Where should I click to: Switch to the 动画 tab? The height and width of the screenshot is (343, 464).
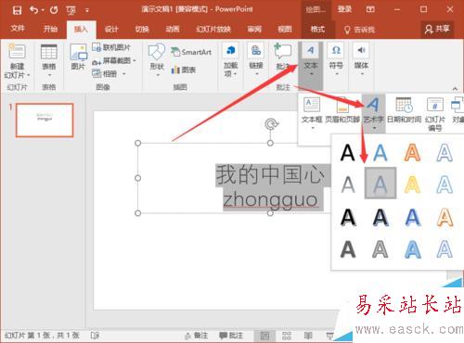(x=173, y=30)
